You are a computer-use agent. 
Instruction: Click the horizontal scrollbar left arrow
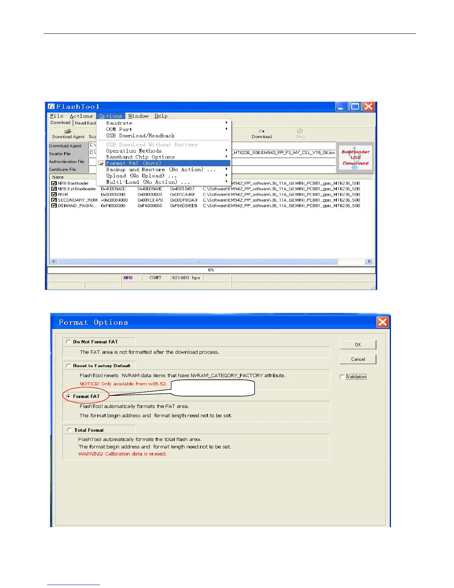[x=53, y=262]
